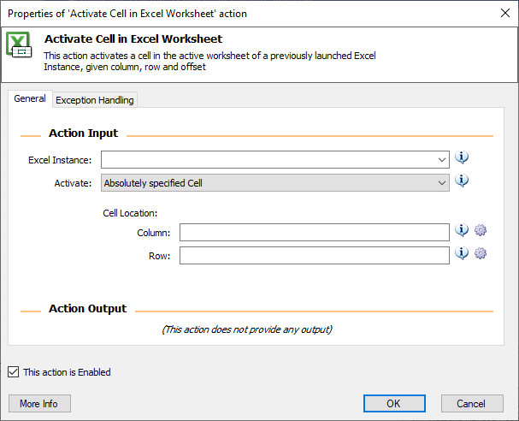The height and width of the screenshot is (421, 519).
Task: Focus the Row input field
Action: 315,255
